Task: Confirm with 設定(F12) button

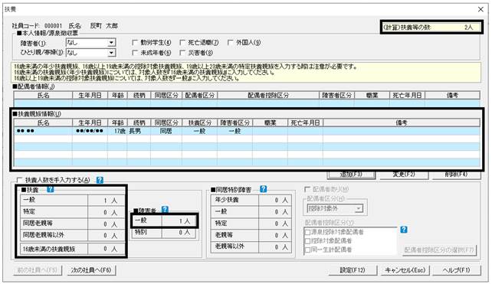Action: 353,270
